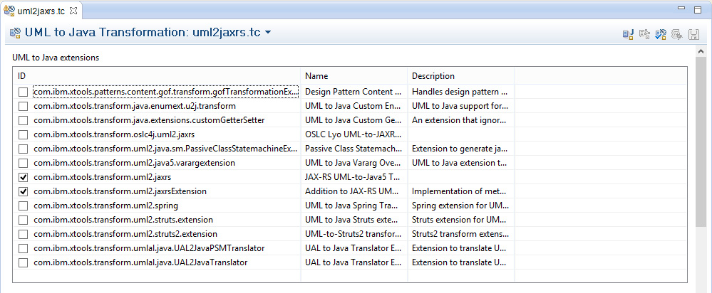Click 'An extension that ignor...' description cell
The image size is (712, 293).
[x=460, y=120]
